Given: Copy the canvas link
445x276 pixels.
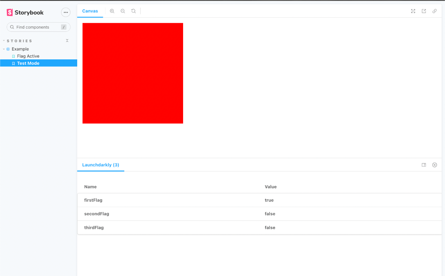Looking at the screenshot, I should click(x=435, y=11).
